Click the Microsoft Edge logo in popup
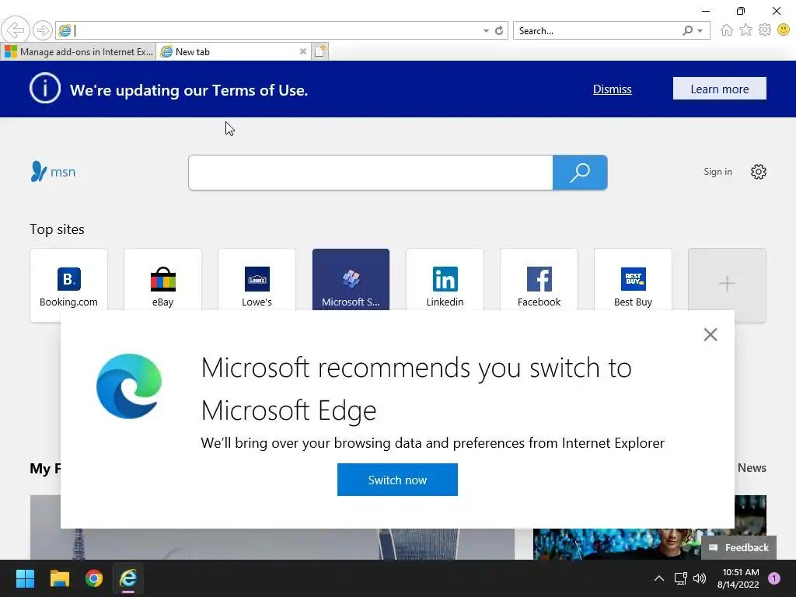Screen dimensions: 796x597 coord(129,386)
